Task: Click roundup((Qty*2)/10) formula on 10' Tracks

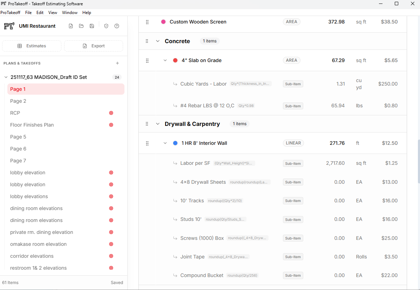Action: 225,201
